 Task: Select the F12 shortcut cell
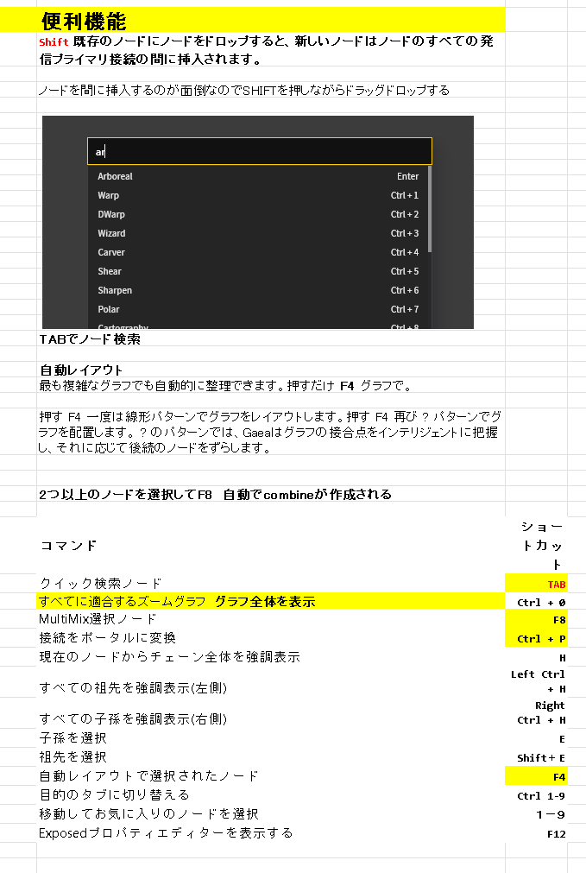(537, 833)
